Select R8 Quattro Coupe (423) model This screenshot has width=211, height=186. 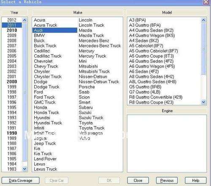(x=151, y=102)
